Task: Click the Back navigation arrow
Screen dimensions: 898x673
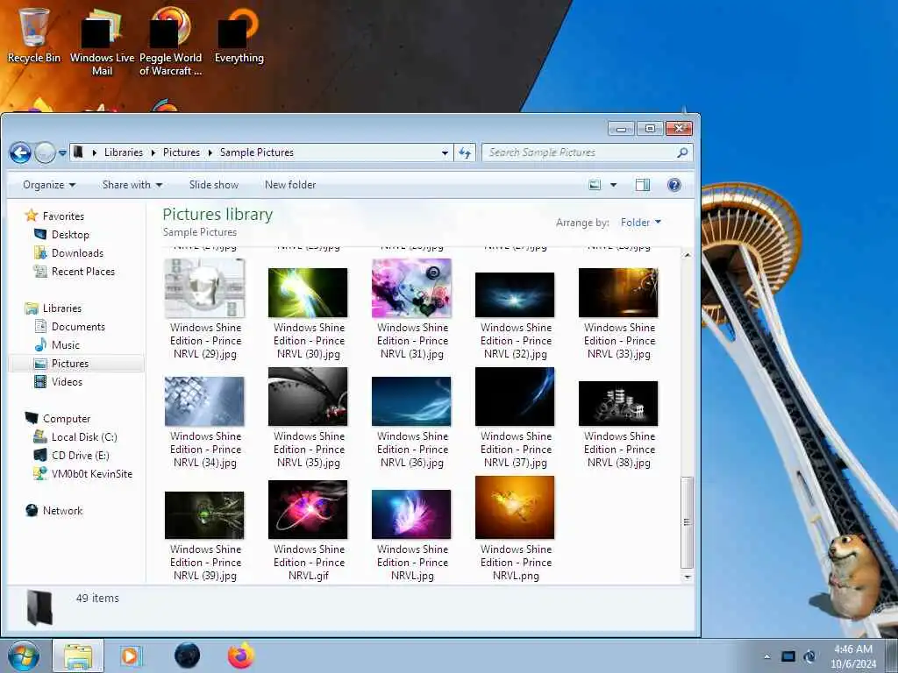Action: (x=20, y=152)
